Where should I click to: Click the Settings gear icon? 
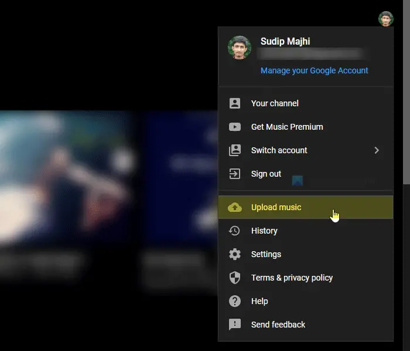235,254
